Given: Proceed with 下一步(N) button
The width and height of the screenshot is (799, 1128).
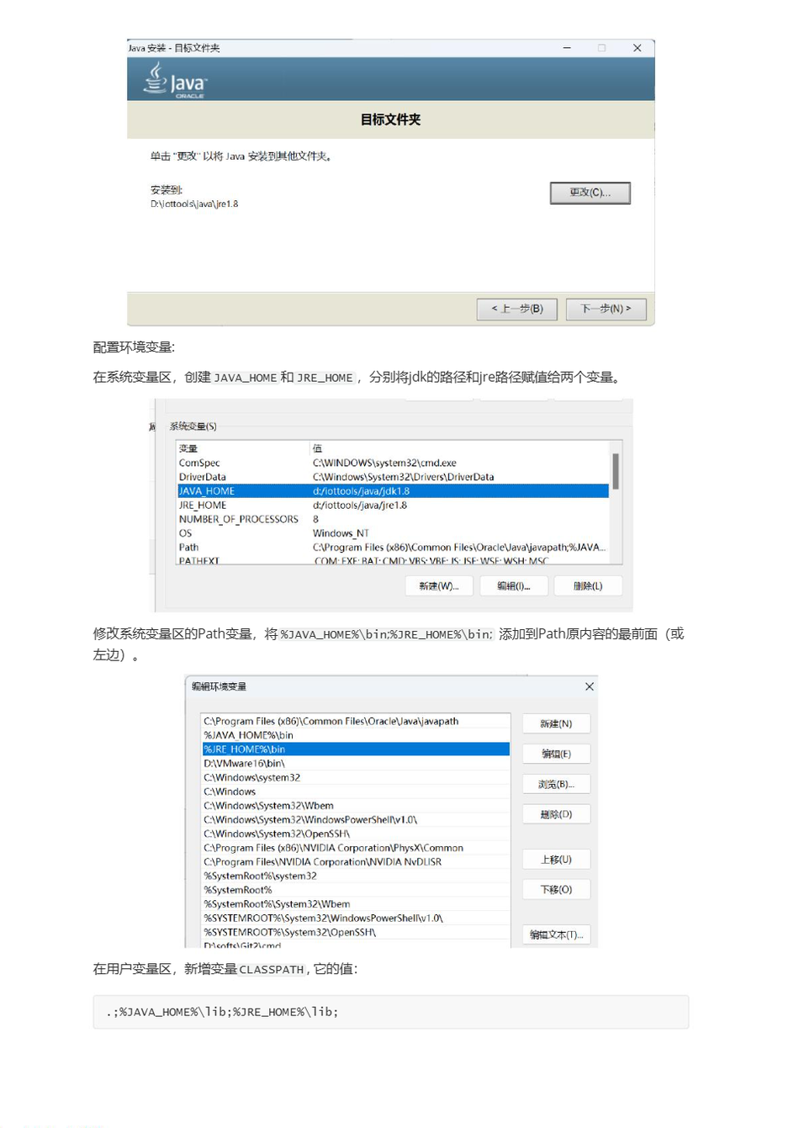Looking at the screenshot, I should 606,309.
